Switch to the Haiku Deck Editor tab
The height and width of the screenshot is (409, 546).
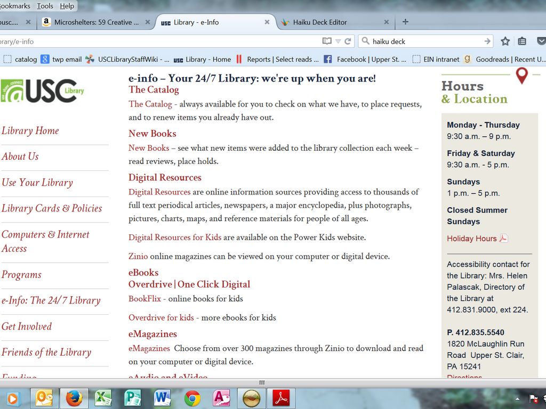coord(320,22)
